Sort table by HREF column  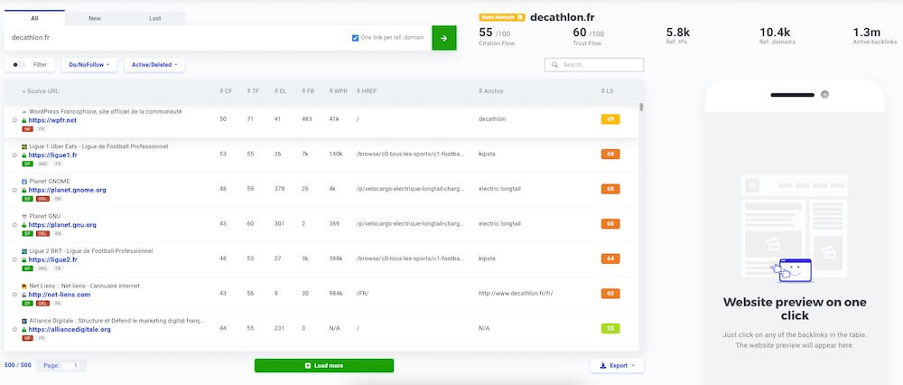[367, 91]
